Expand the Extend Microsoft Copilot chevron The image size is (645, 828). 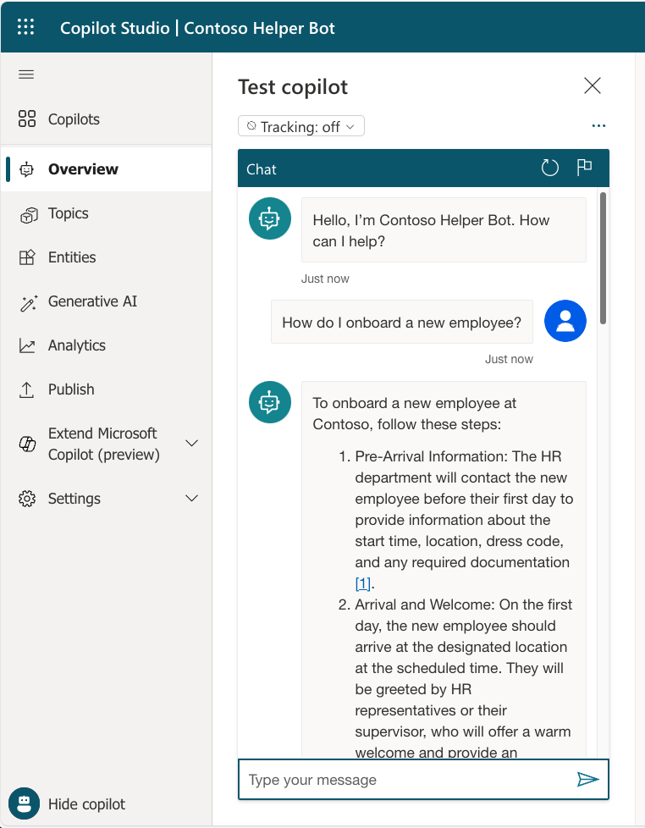(192, 443)
